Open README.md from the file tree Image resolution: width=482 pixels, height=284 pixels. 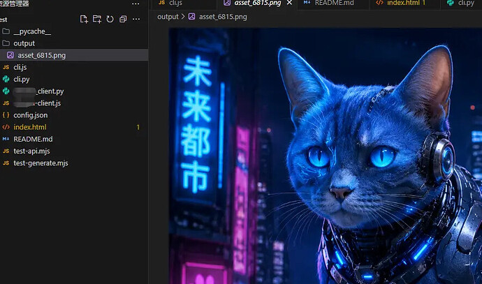pos(74,139)
